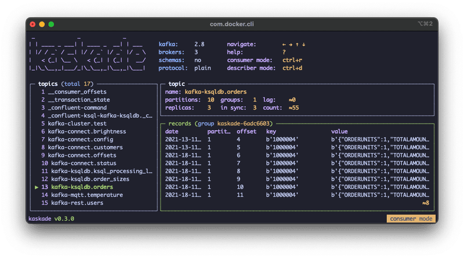Click the ⌥⌘2 window shortcut indicator
This screenshot has width=464, height=258.
pyautogui.click(x=425, y=24)
